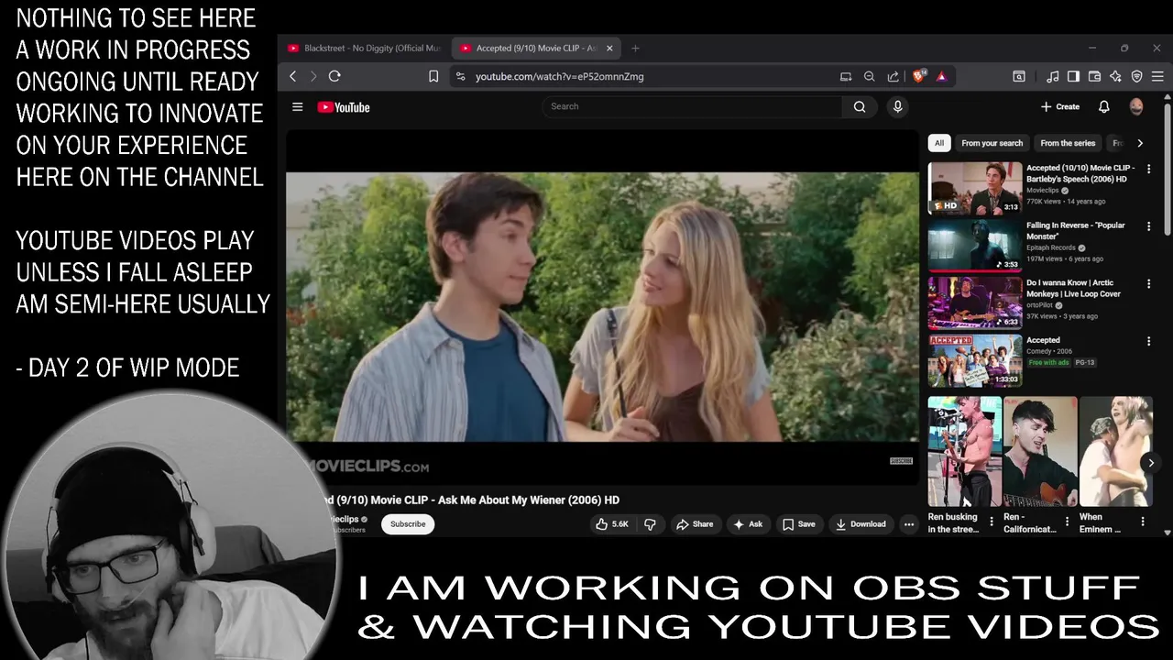This screenshot has width=1173, height=660.
Task: Open options for Accepted movie
Action: pos(1148,341)
